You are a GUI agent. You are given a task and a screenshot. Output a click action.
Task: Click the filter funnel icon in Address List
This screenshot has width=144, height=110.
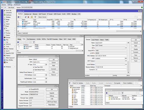[122, 93]
